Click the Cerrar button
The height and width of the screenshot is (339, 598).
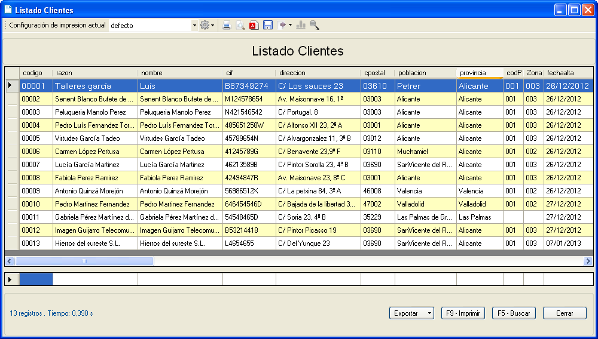tap(564, 313)
